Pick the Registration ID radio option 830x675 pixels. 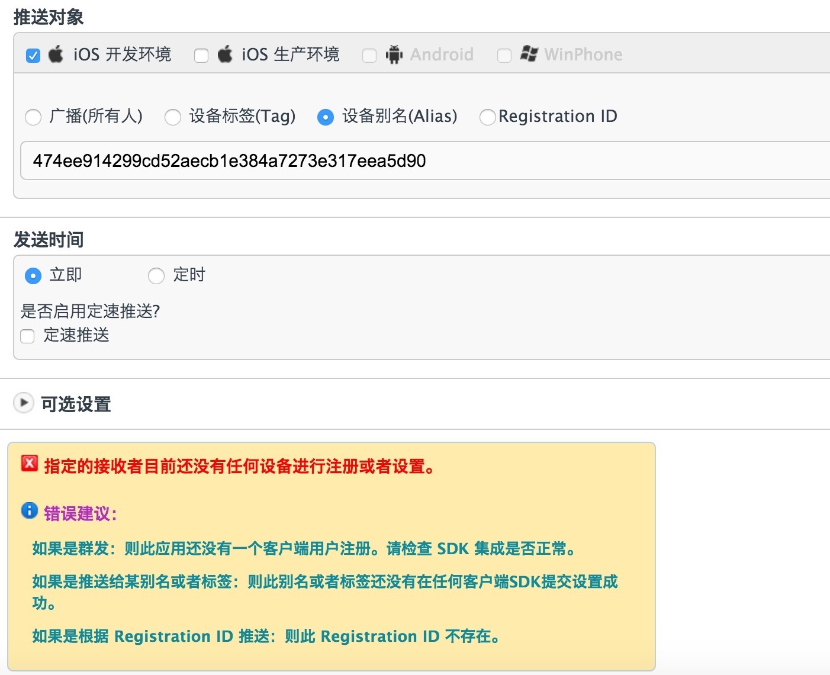pos(487,117)
